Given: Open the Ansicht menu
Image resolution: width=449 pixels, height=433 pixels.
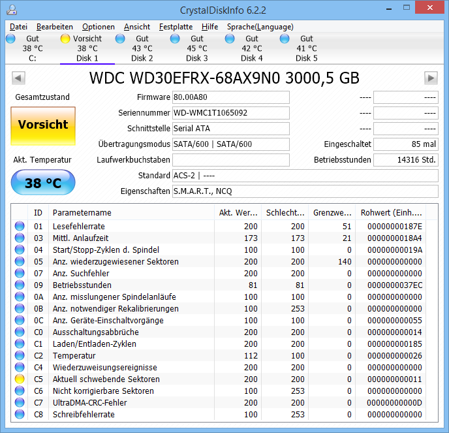Looking at the screenshot, I should click(x=137, y=27).
